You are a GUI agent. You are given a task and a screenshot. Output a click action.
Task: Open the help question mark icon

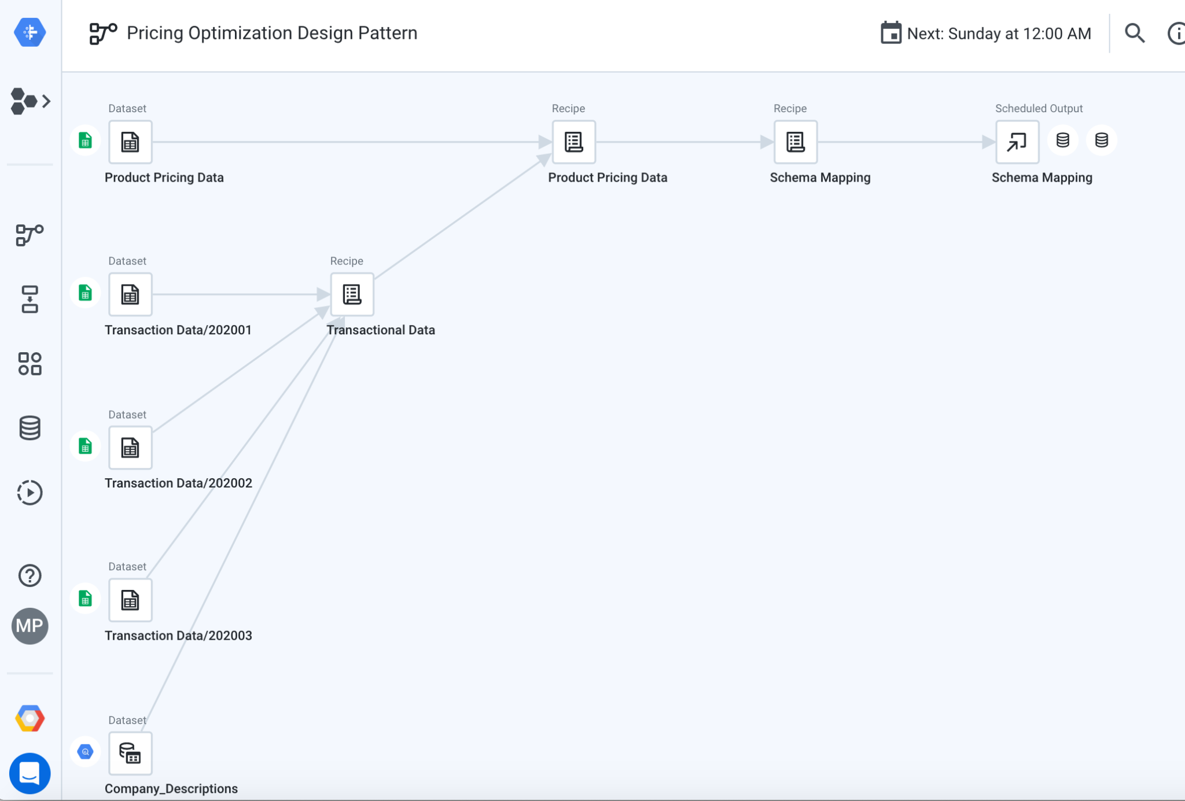(x=30, y=575)
